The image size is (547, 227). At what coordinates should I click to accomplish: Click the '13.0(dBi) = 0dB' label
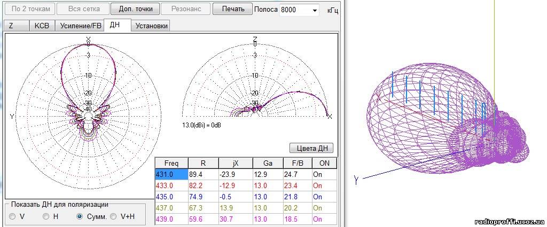[201, 124]
